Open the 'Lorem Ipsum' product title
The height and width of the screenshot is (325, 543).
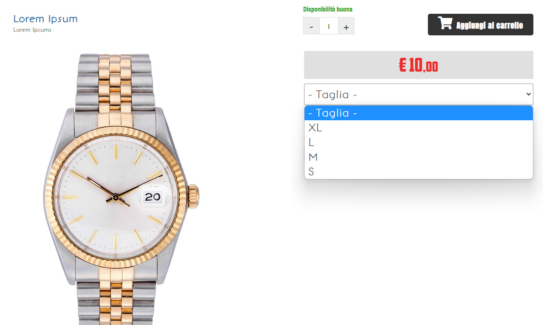click(45, 19)
